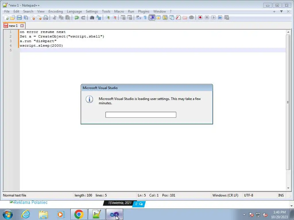Screen dimensions: 294x220
Task: Click the macro Playback icon
Action: (213, 17)
